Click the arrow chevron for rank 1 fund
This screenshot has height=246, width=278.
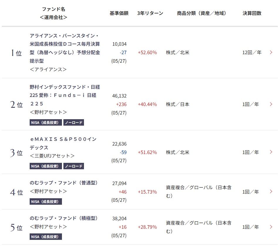click(x=271, y=52)
